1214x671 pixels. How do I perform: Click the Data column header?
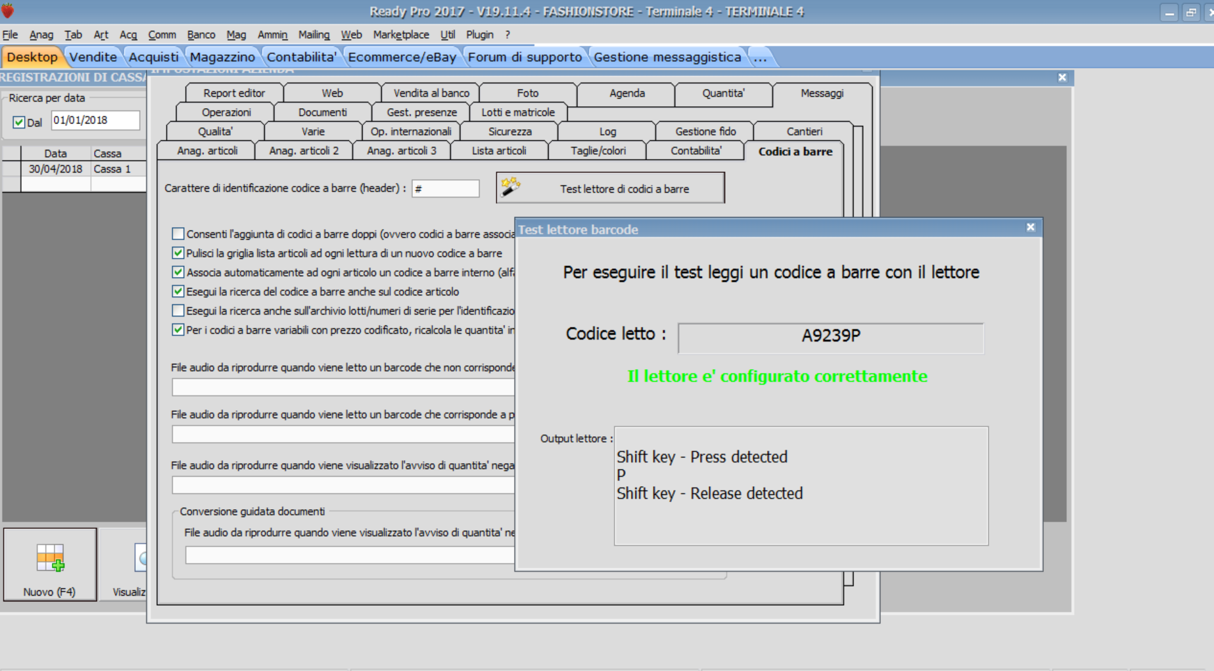pyautogui.click(x=56, y=154)
